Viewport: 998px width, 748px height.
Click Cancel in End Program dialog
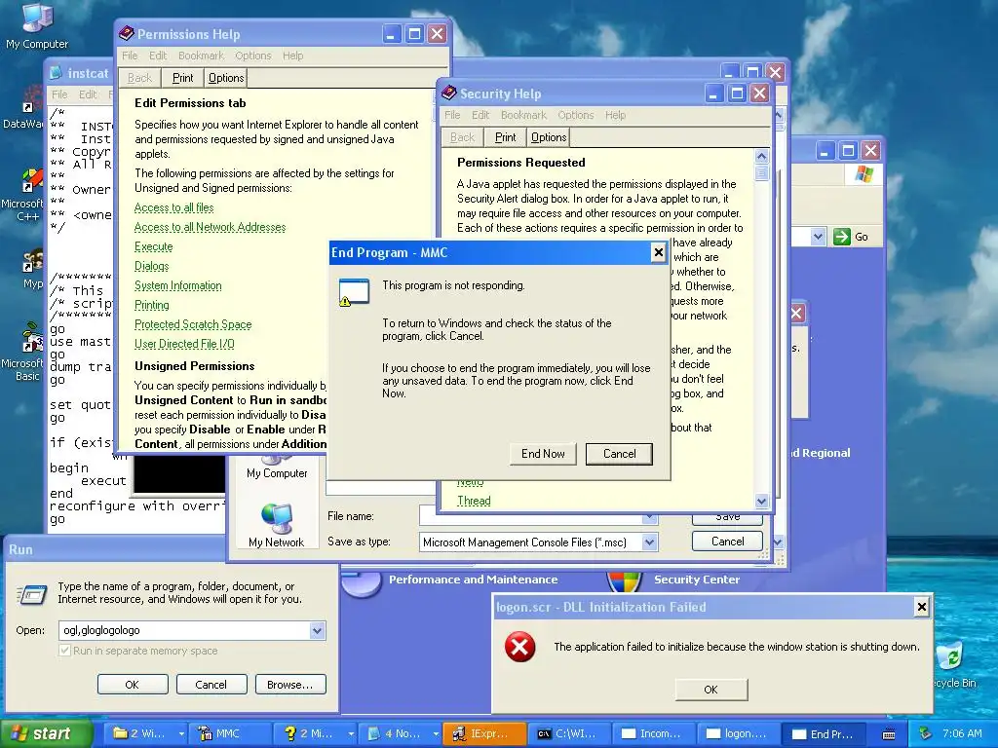(x=619, y=454)
